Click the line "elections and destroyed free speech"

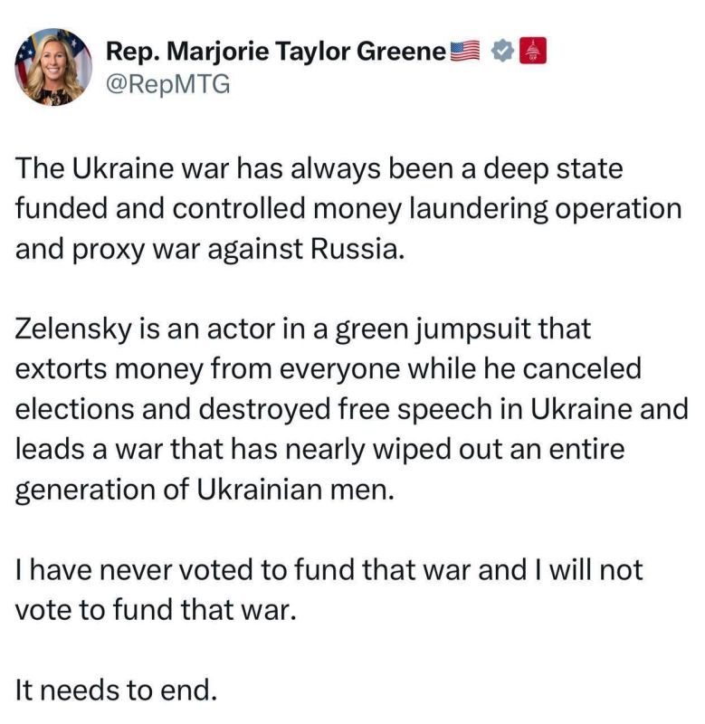tap(352, 410)
